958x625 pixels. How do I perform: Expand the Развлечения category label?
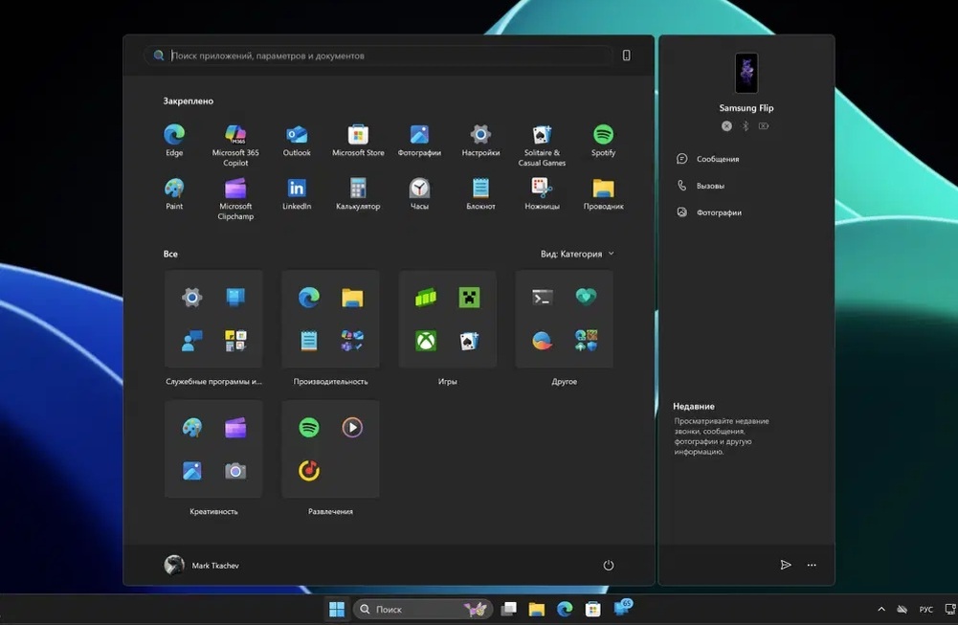[330, 511]
